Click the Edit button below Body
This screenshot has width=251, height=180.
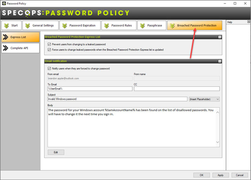click(x=56, y=152)
